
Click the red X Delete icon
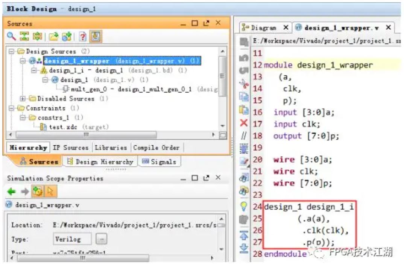pyautogui.click(x=244, y=123)
